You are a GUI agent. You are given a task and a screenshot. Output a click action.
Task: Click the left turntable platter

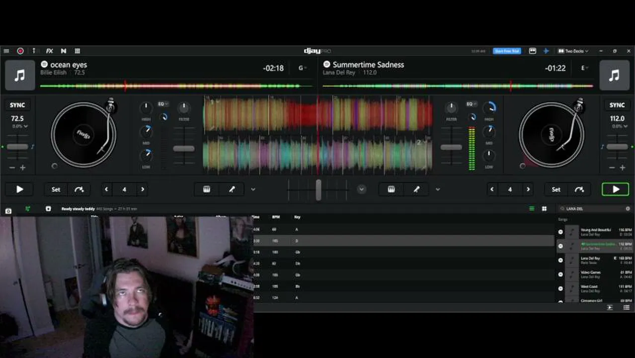(x=83, y=135)
